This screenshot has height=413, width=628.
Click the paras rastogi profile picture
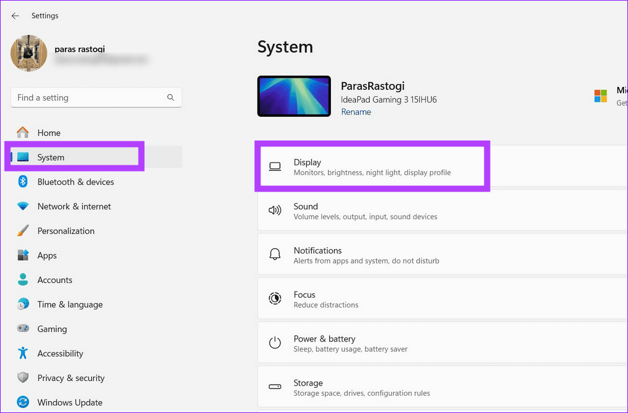click(29, 53)
